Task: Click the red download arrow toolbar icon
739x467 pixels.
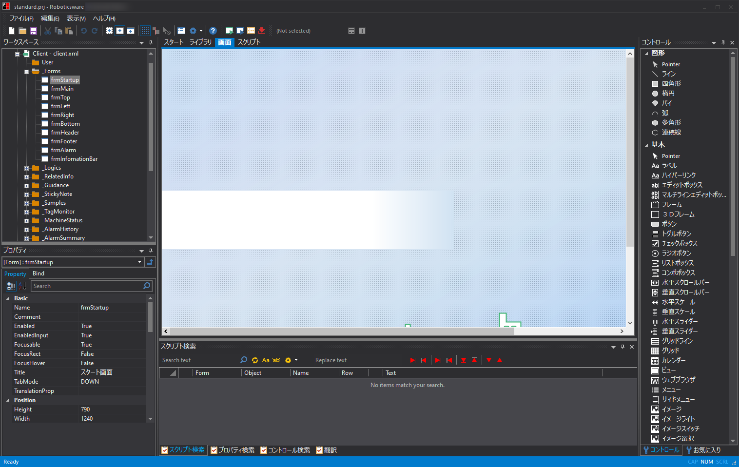Action: 262,31
